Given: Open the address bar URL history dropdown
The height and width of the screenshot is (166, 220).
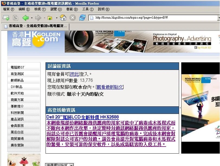Looking at the screenshot, I should [219, 18].
